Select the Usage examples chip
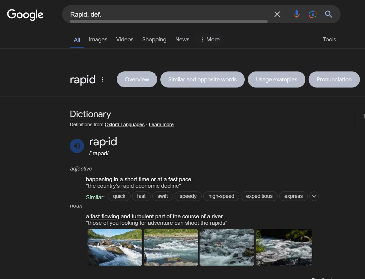This screenshot has width=365, height=279. 276,80
